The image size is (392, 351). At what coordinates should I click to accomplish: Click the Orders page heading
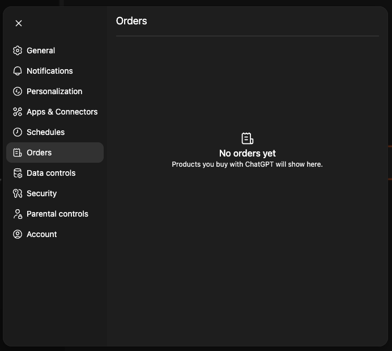[x=131, y=21]
